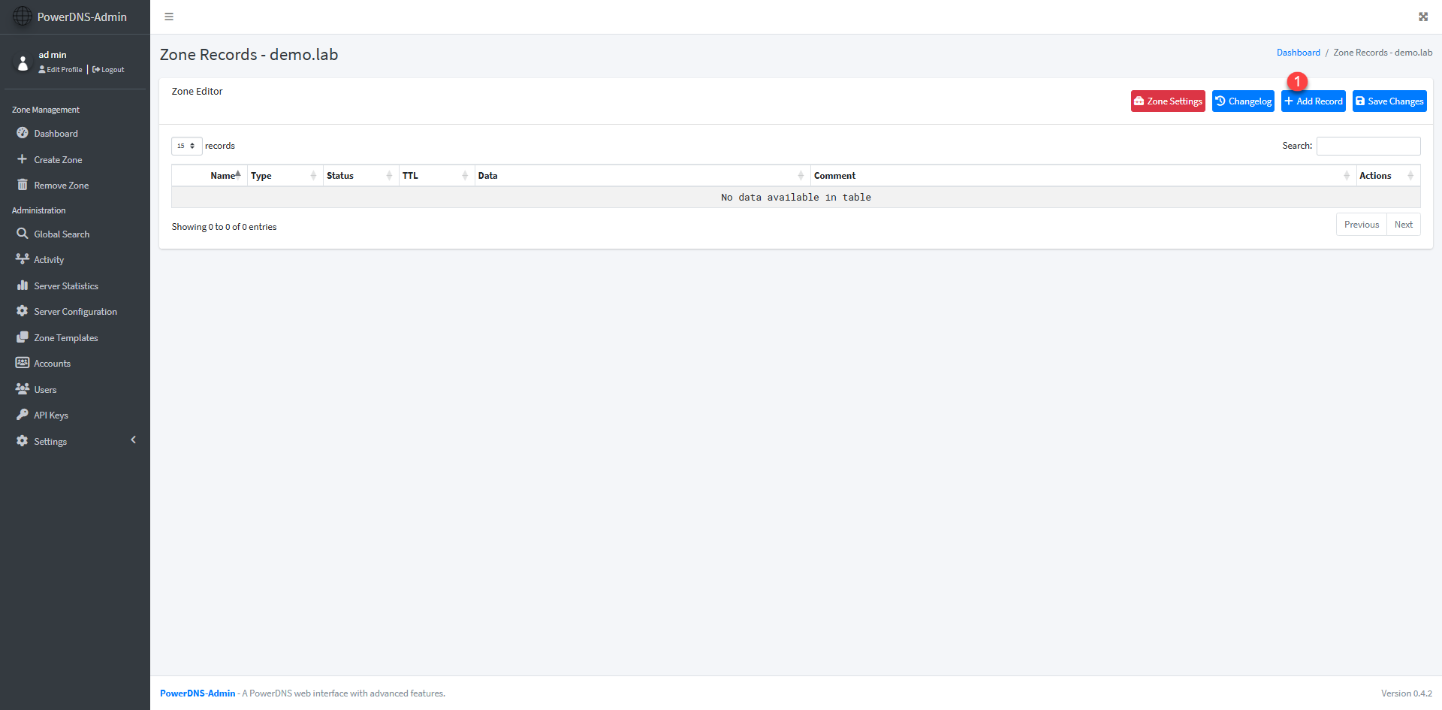Click the fullscreen expand icon
The width and height of the screenshot is (1442, 710).
tap(1422, 17)
